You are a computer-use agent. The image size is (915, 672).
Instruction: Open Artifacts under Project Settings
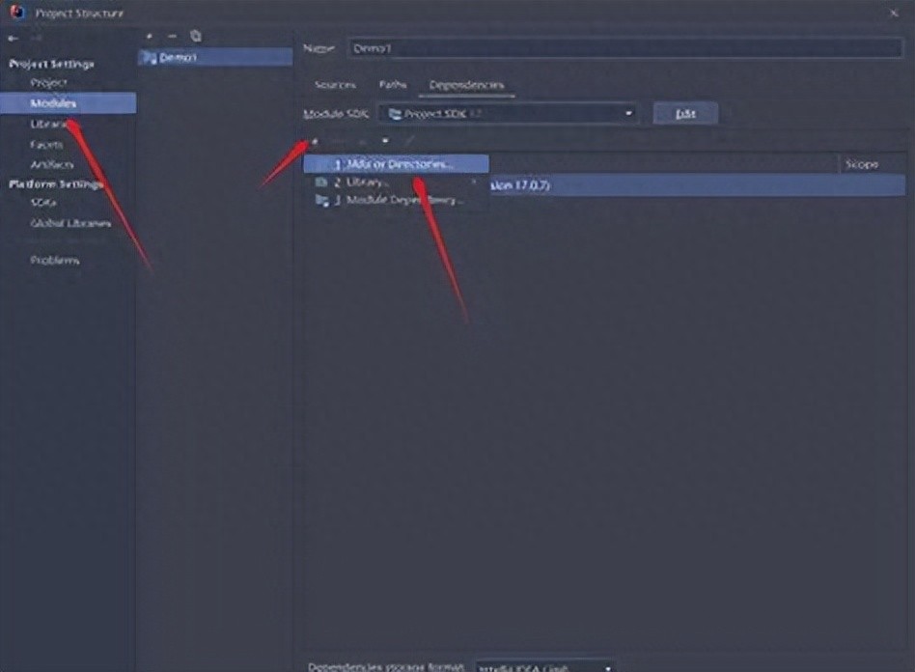click(x=51, y=165)
